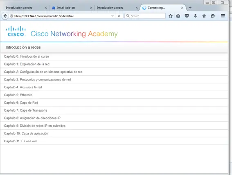
Task: Close the Connecting... tab
Action: pyautogui.click(x=182, y=8)
